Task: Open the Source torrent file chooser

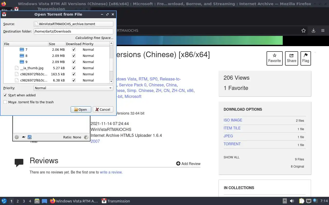Action: (x=74, y=24)
